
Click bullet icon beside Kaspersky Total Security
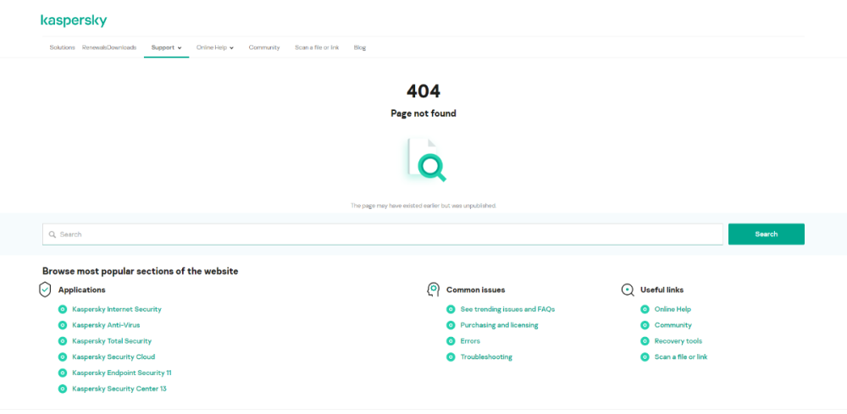pos(63,341)
